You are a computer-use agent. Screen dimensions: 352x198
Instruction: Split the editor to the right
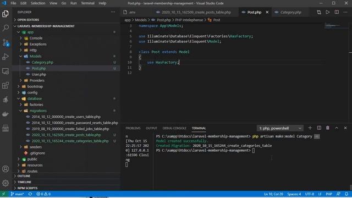point(337,12)
